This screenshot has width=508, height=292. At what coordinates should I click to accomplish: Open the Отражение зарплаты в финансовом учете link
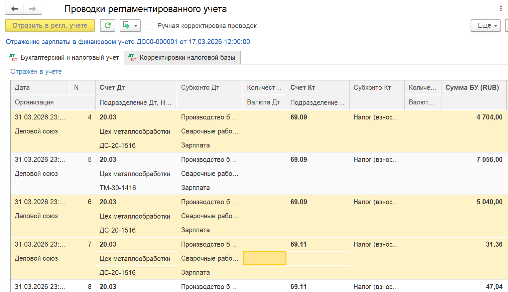click(x=128, y=42)
